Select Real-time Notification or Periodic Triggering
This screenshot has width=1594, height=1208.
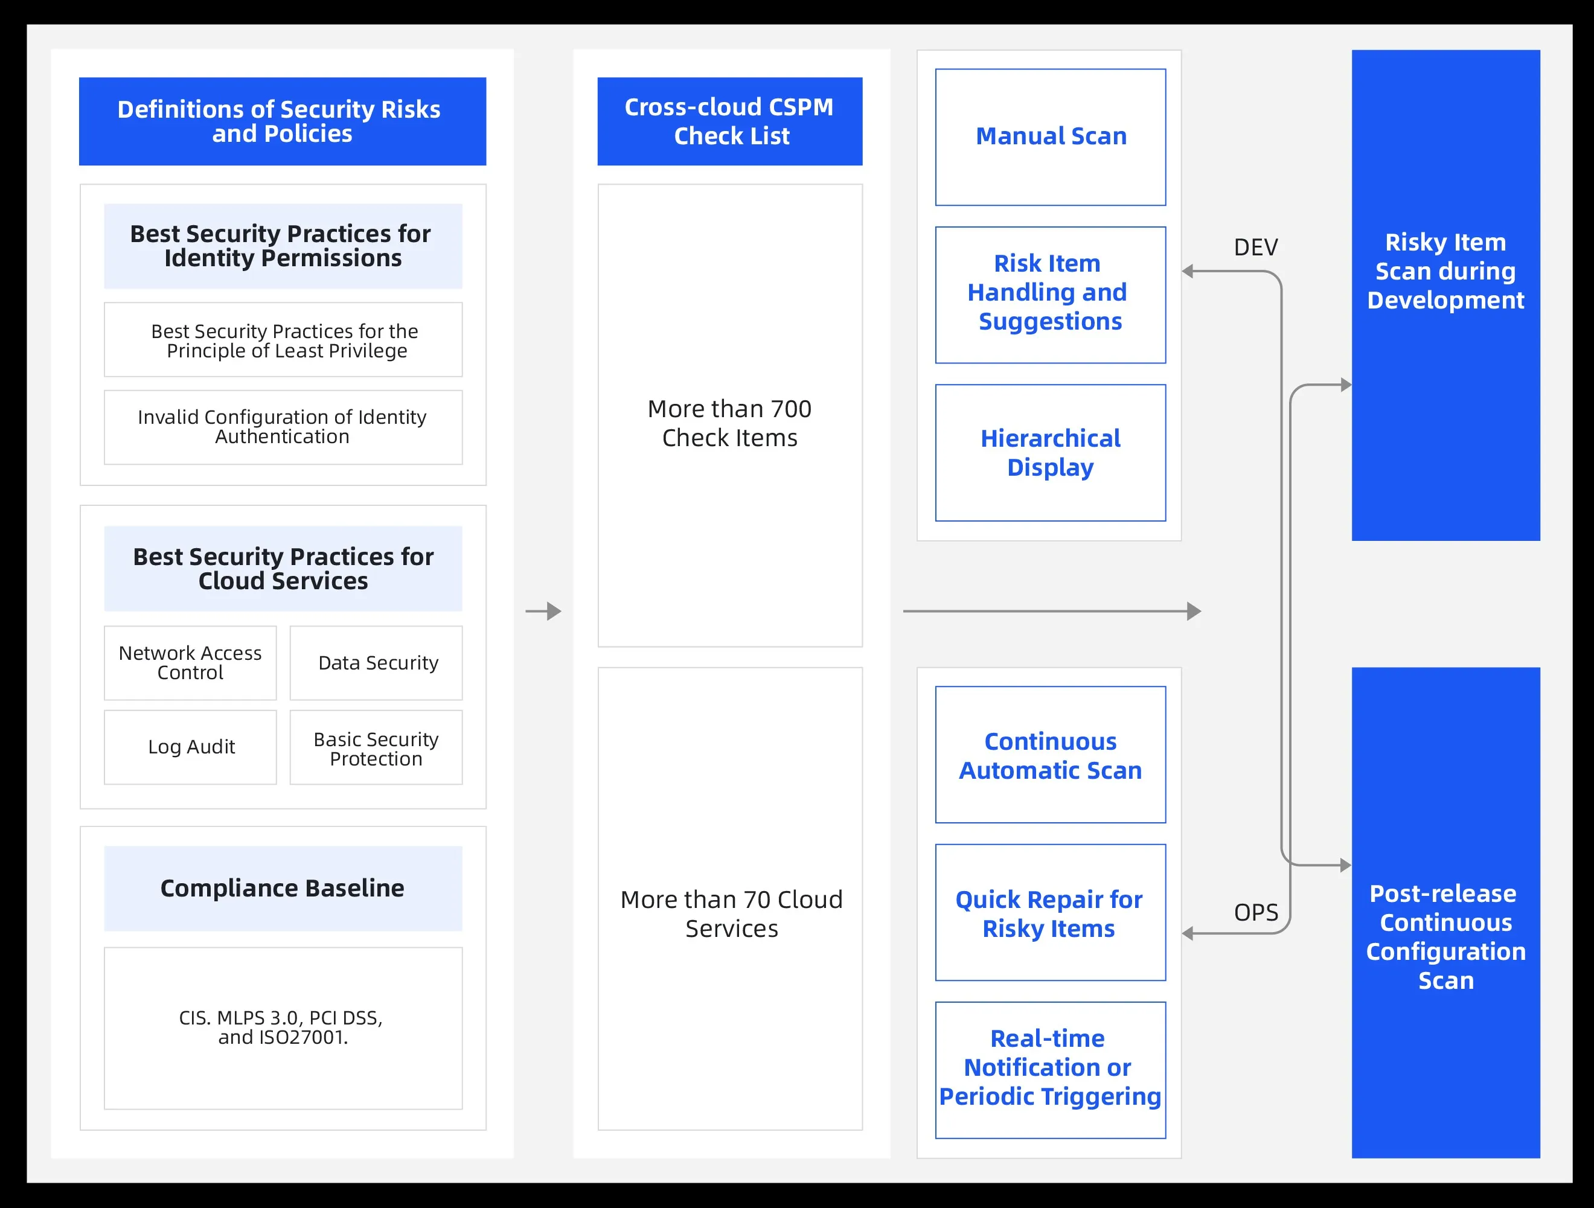tap(1050, 1070)
